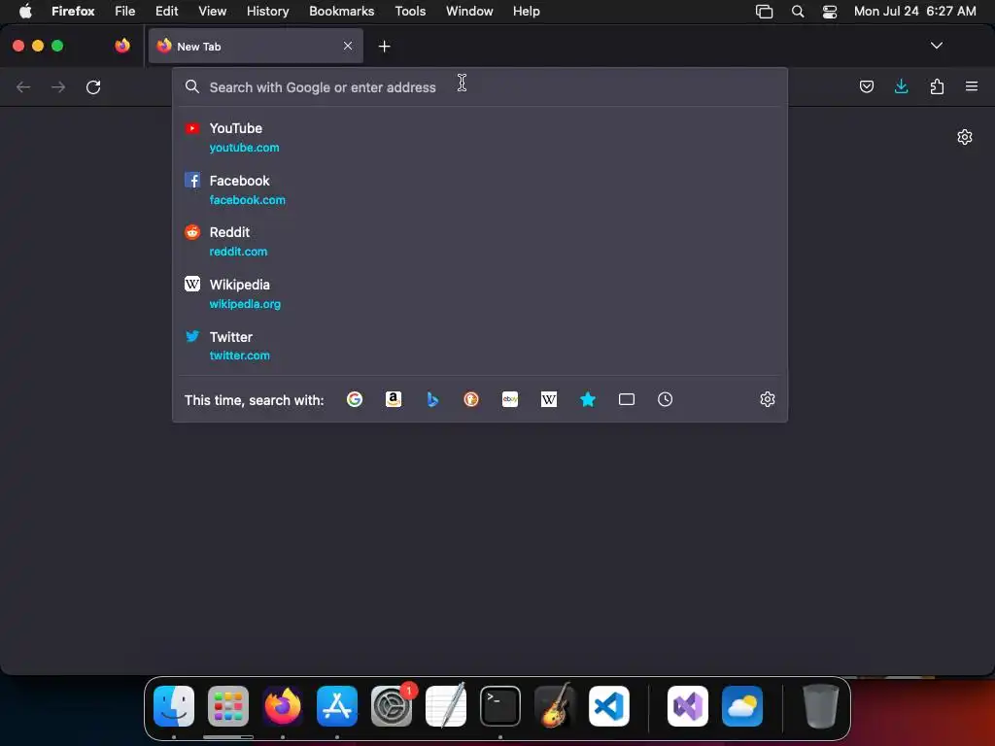The image size is (995, 746).
Task: Open the File menu
Action: [125, 11]
